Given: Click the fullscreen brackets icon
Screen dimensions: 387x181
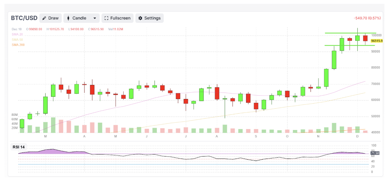Looking at the screenshot, I should (107, 18).
